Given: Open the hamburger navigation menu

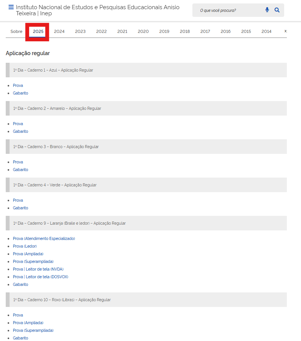Looking at the screenshot, I should (x=11, y=7).
